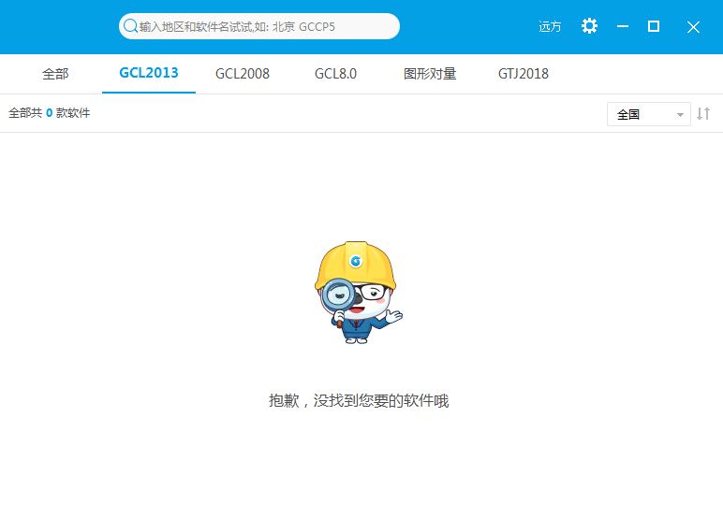Expand the 全国 region dropdown
723x532 pixels.
648,114
